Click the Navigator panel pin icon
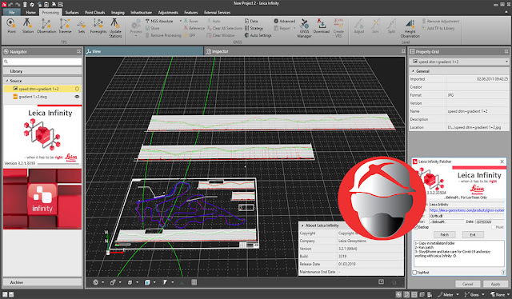 [78, 51]
